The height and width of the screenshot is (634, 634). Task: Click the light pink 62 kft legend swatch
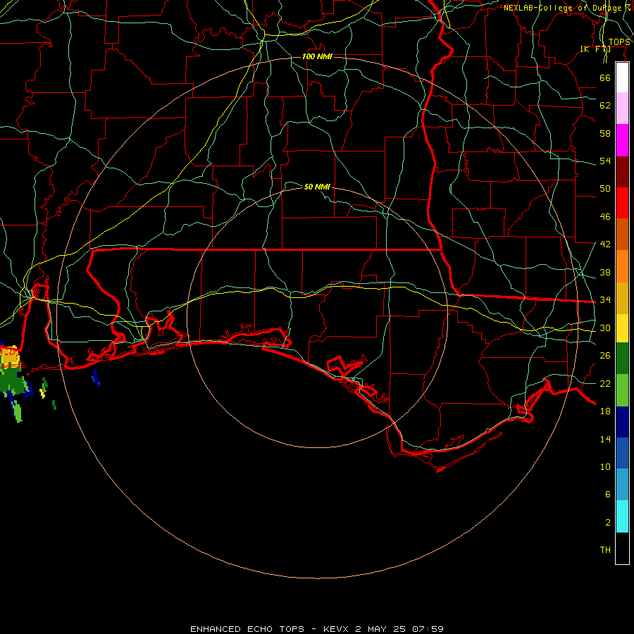(x=622, y=108)
